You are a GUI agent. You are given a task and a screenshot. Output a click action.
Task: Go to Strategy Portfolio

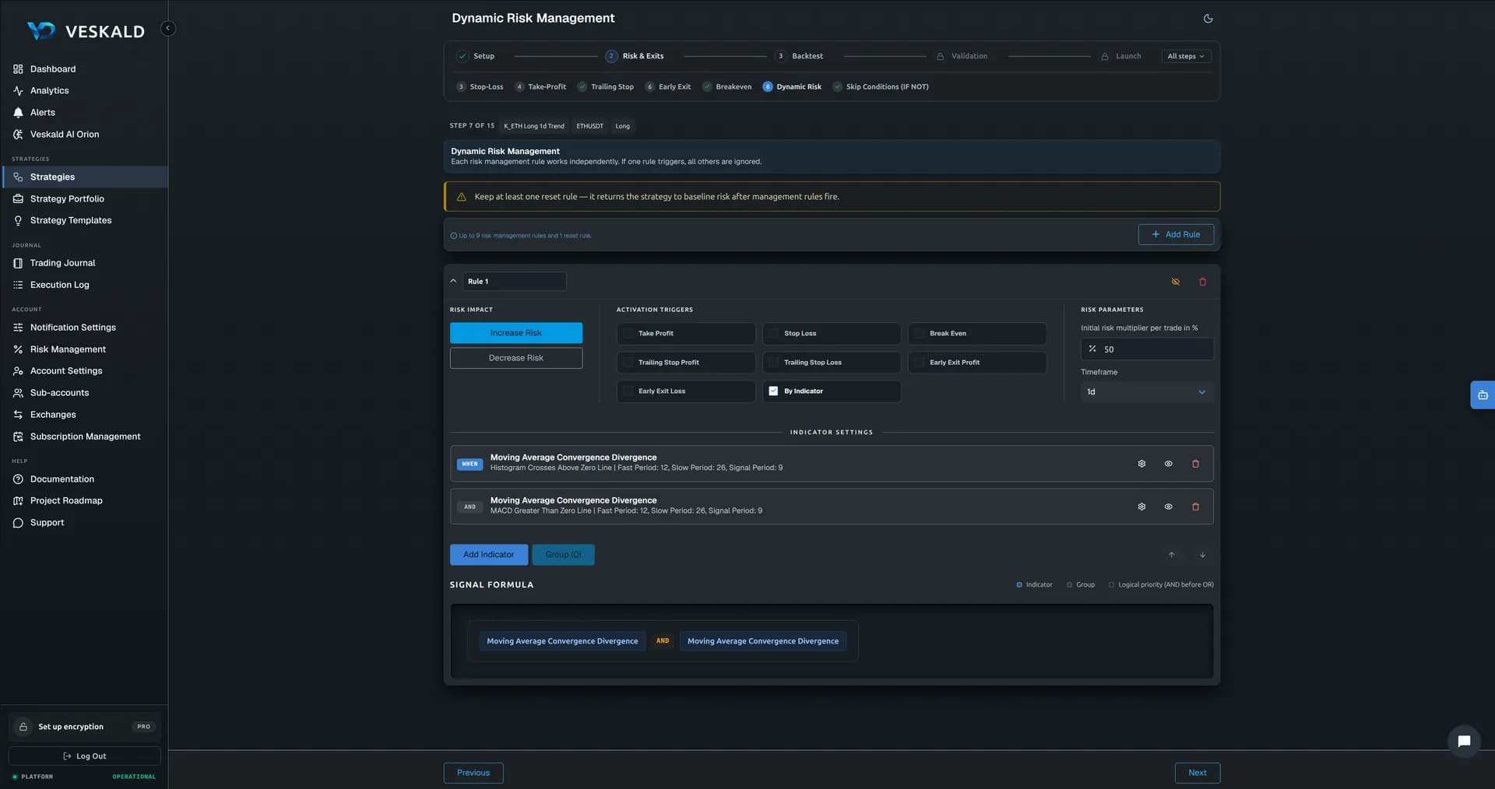click(x=84, y=199)
